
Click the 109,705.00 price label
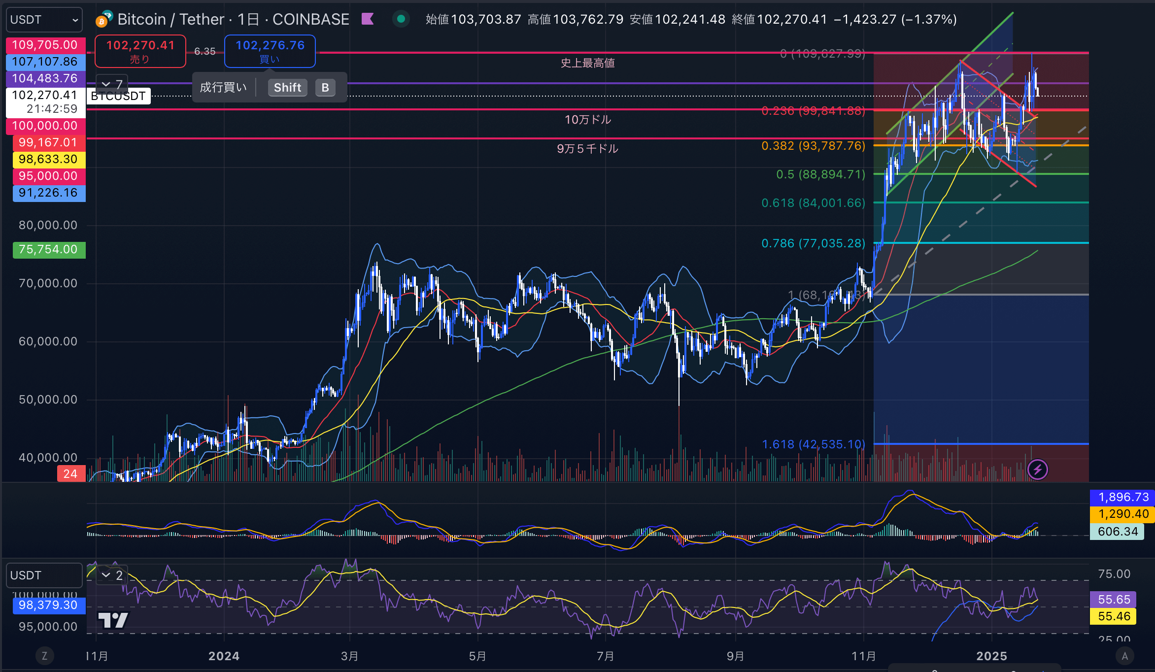pos(45,45)
